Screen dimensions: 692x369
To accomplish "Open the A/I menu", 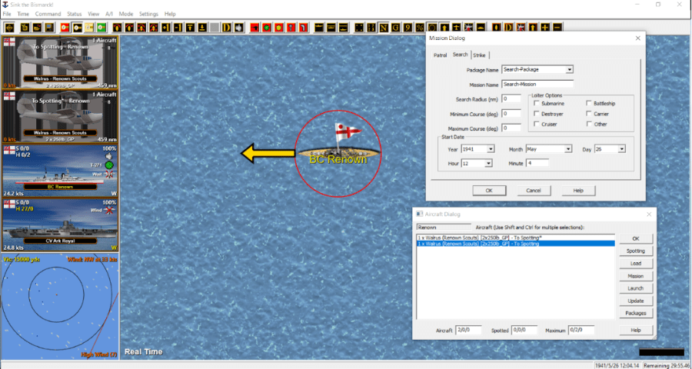I will (x=109, y=14).
